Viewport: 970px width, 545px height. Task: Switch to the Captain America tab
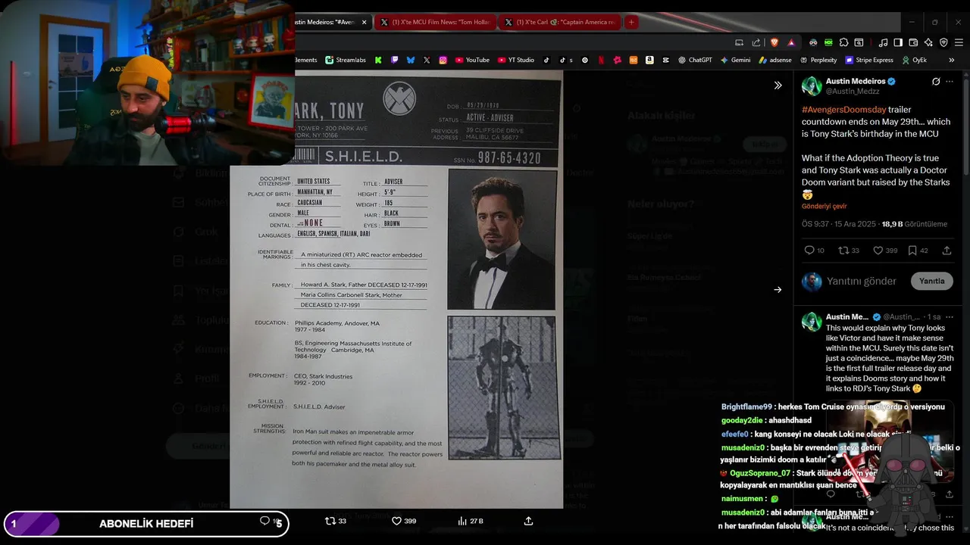[559, 22]
